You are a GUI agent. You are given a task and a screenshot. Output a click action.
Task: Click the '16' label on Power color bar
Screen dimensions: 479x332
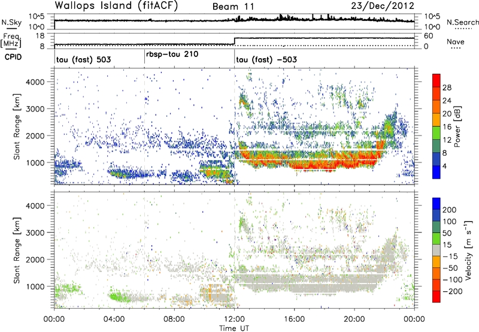[447, 127]
